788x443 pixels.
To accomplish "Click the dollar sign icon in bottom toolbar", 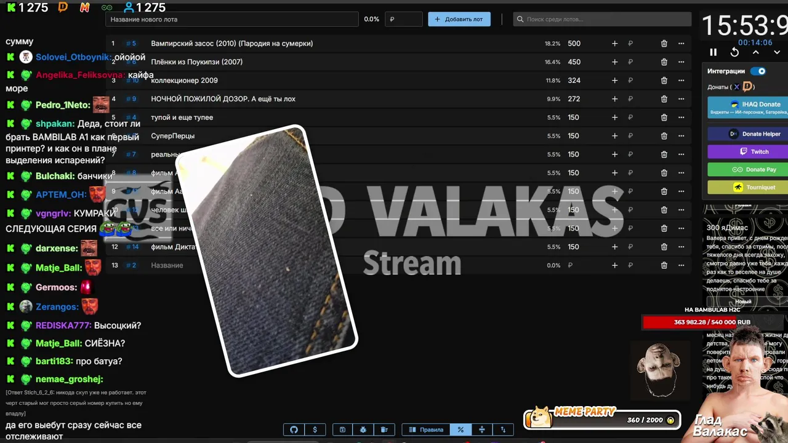I will 315,429.
